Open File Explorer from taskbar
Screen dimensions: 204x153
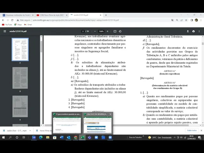pos(47,137)
